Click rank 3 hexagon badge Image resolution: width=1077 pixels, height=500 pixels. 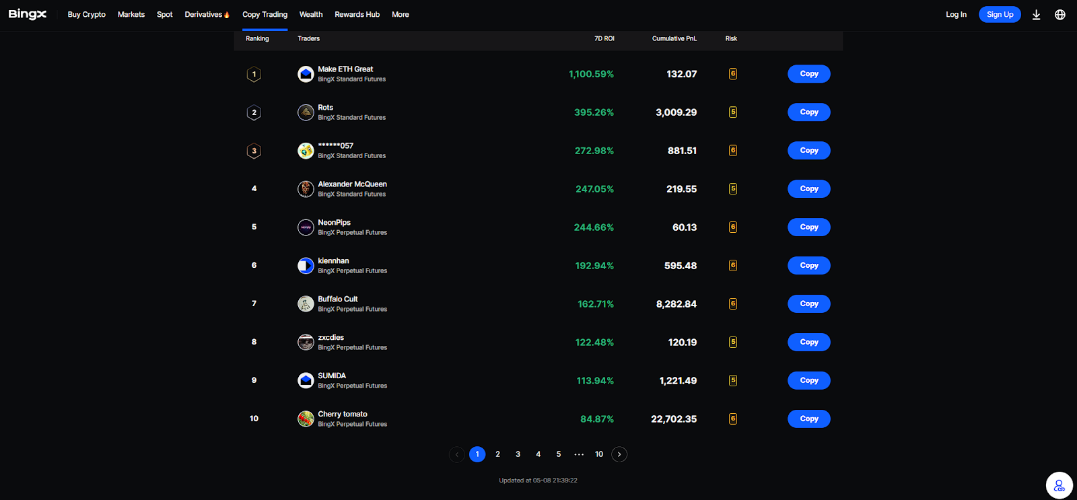click(x=254, y=151)
